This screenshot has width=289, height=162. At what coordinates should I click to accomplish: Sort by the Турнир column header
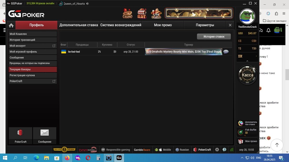188,45
